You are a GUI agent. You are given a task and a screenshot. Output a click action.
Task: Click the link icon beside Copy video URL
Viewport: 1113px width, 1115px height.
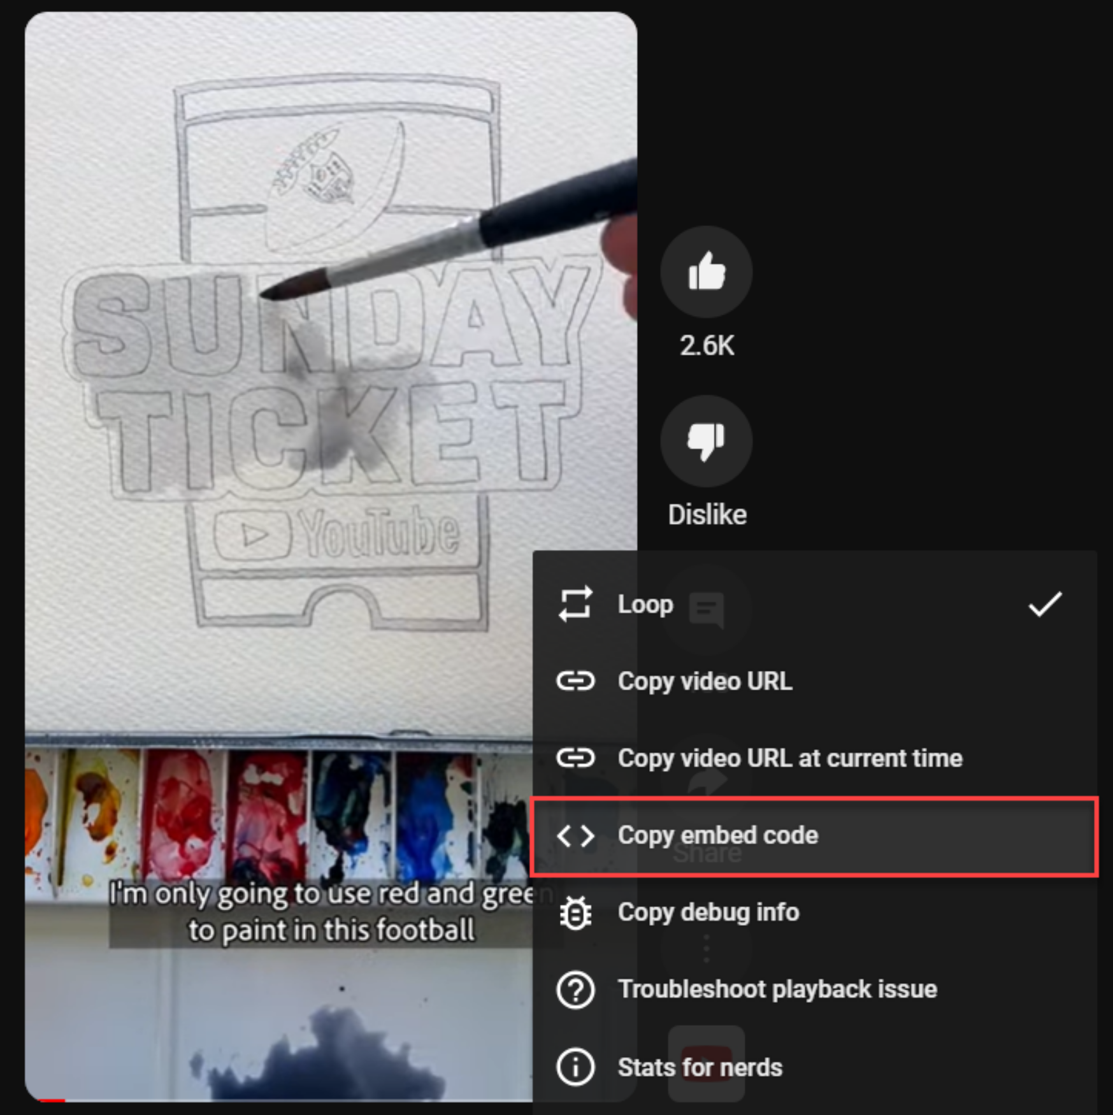[x=575, y=681]
